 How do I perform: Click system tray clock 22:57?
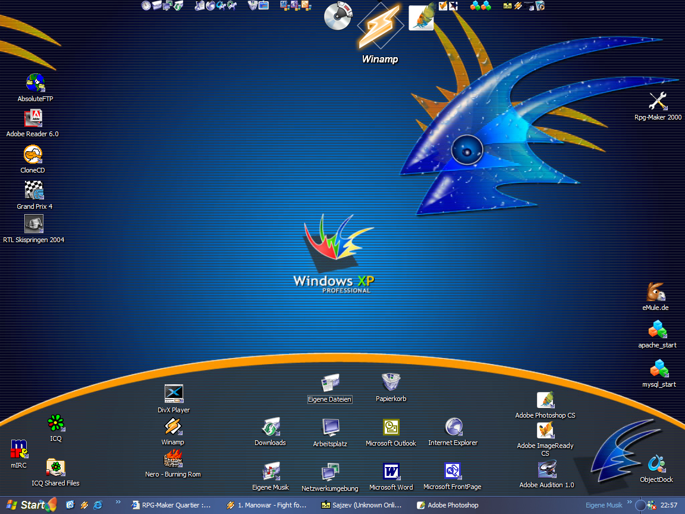[669, 505]
